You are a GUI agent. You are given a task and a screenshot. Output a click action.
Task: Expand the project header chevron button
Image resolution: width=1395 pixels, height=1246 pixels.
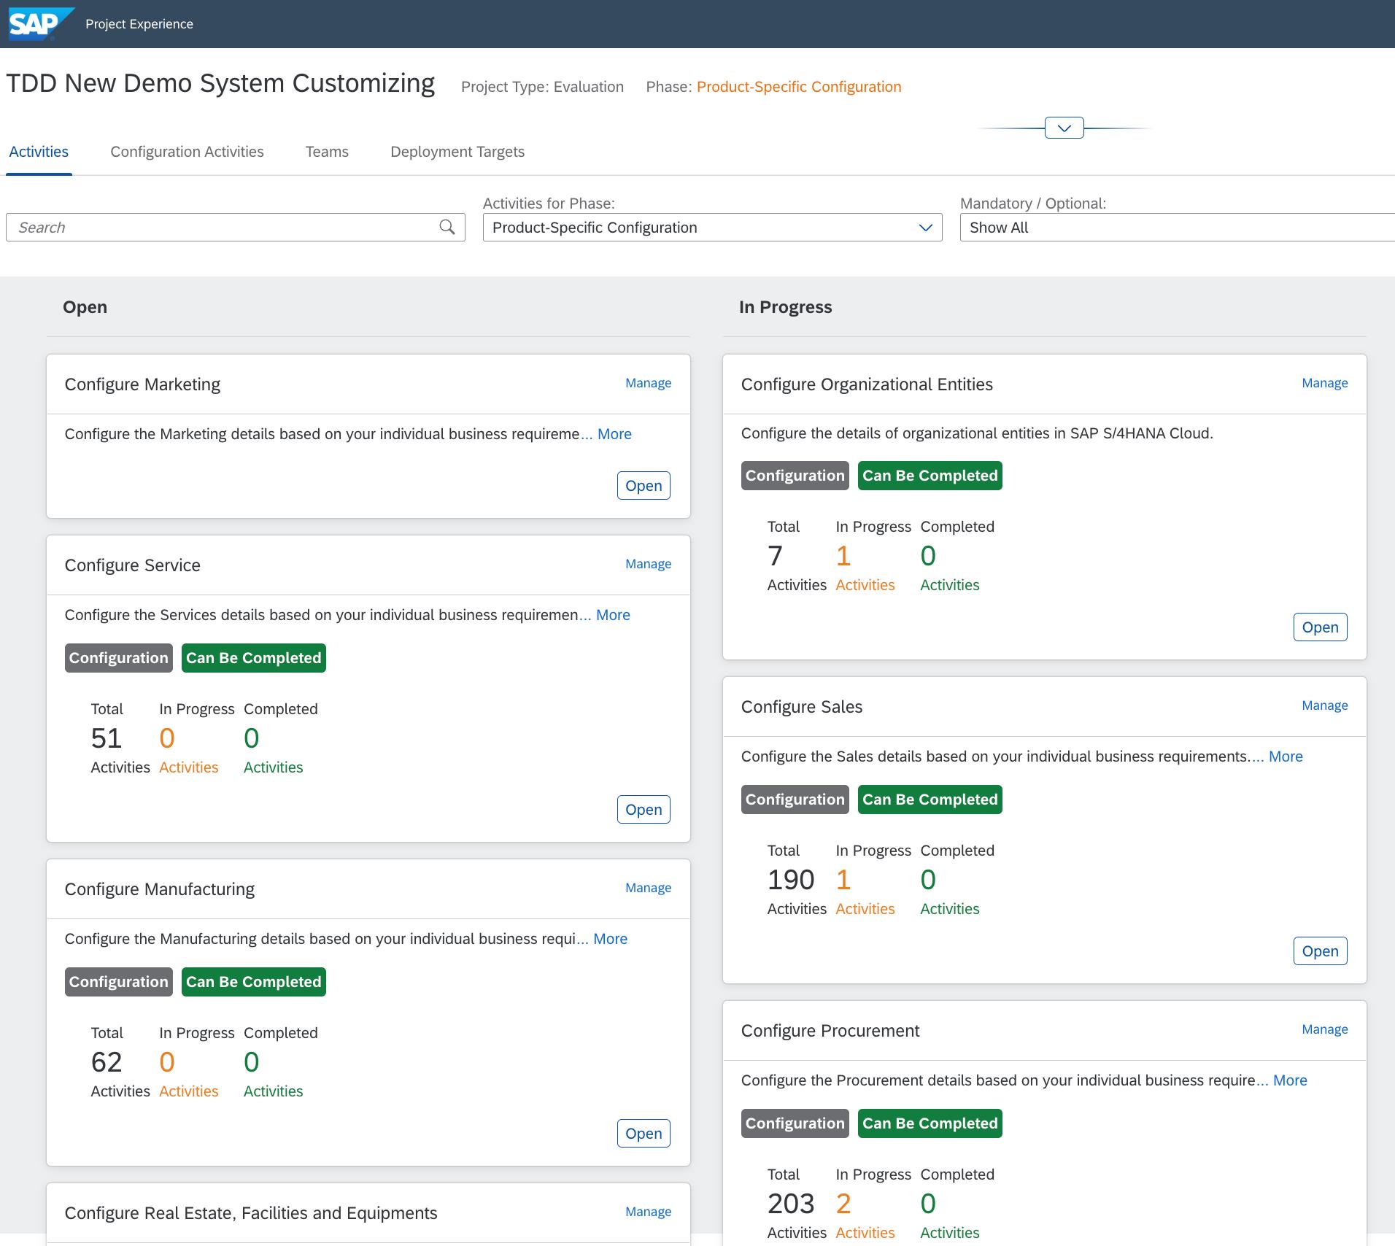1064,128
